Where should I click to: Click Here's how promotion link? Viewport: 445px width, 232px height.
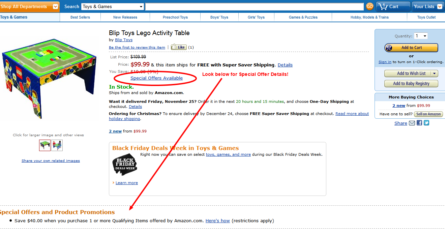pyautogui.click(x=218, y=221)
